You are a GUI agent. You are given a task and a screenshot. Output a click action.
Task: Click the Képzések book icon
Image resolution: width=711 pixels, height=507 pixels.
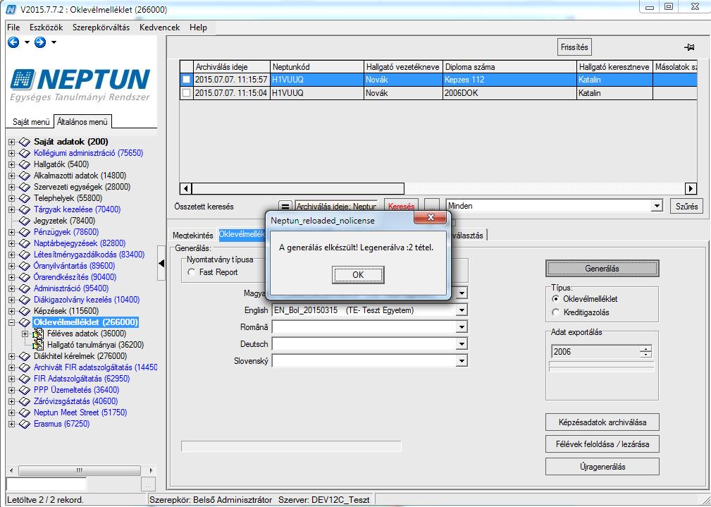(x=24, y=312)
